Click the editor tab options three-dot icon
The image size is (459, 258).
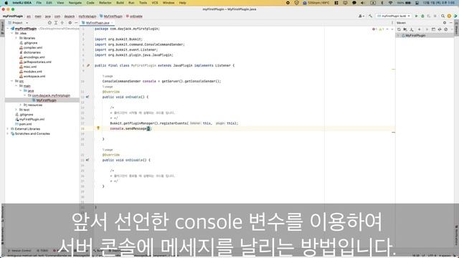pos(392,22)
